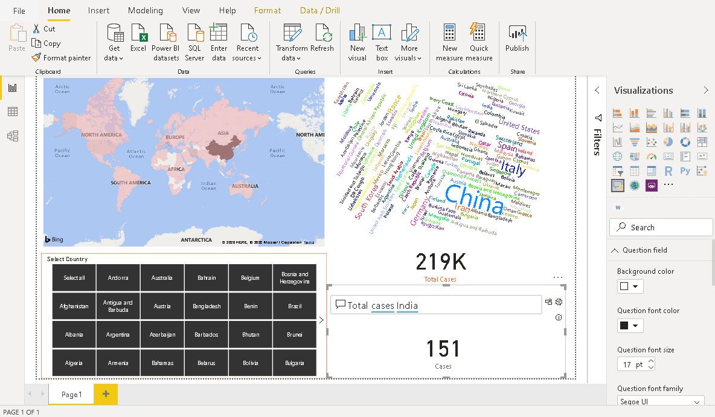Select the Matrix visual icon

coord(652,171)
